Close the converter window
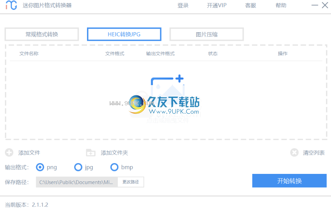The width and height of the screenshot is (331, 209). [x=325, y=5]
